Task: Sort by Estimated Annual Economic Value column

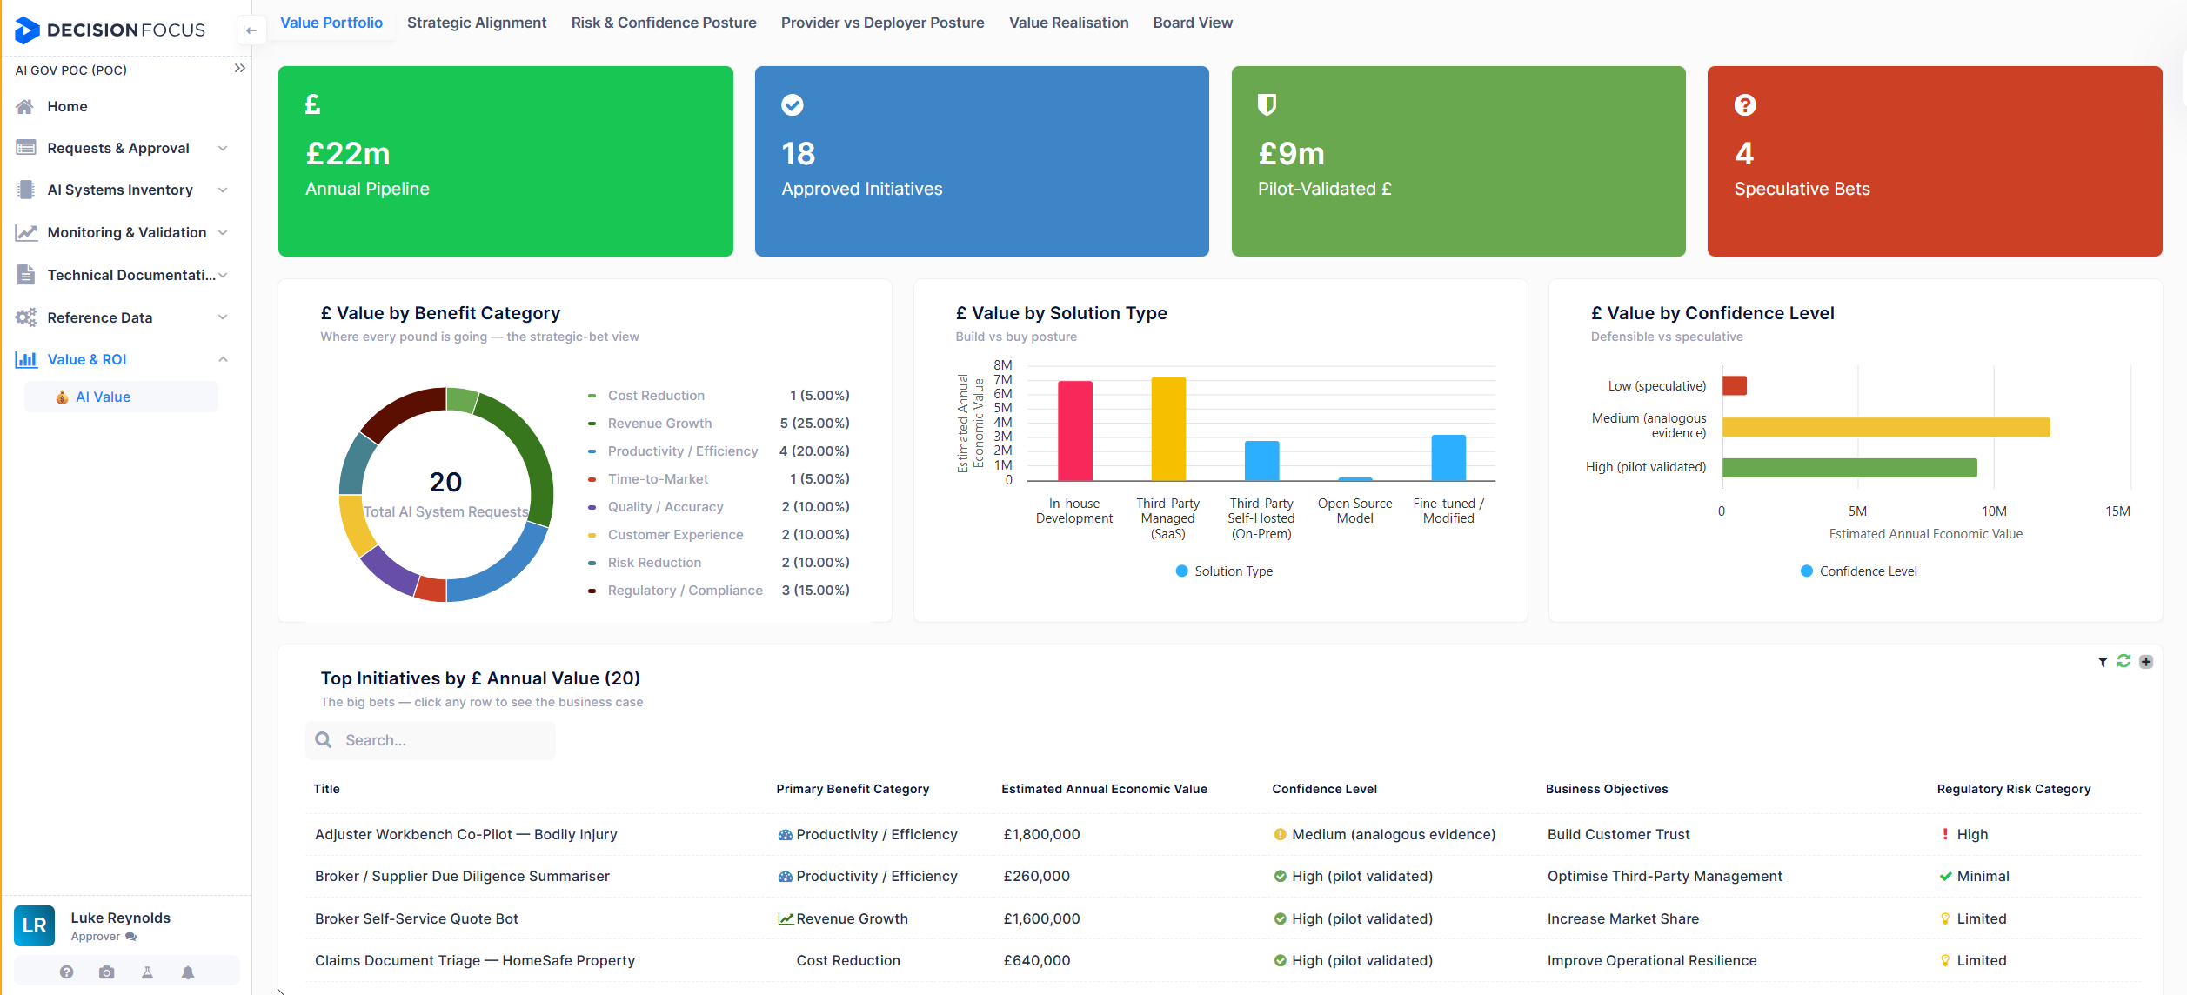Action: coord(1104,789)
